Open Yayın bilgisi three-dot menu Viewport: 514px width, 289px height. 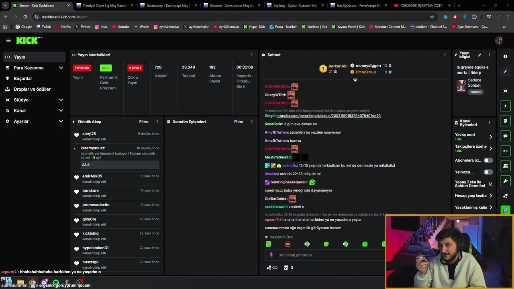coord(489,55)
